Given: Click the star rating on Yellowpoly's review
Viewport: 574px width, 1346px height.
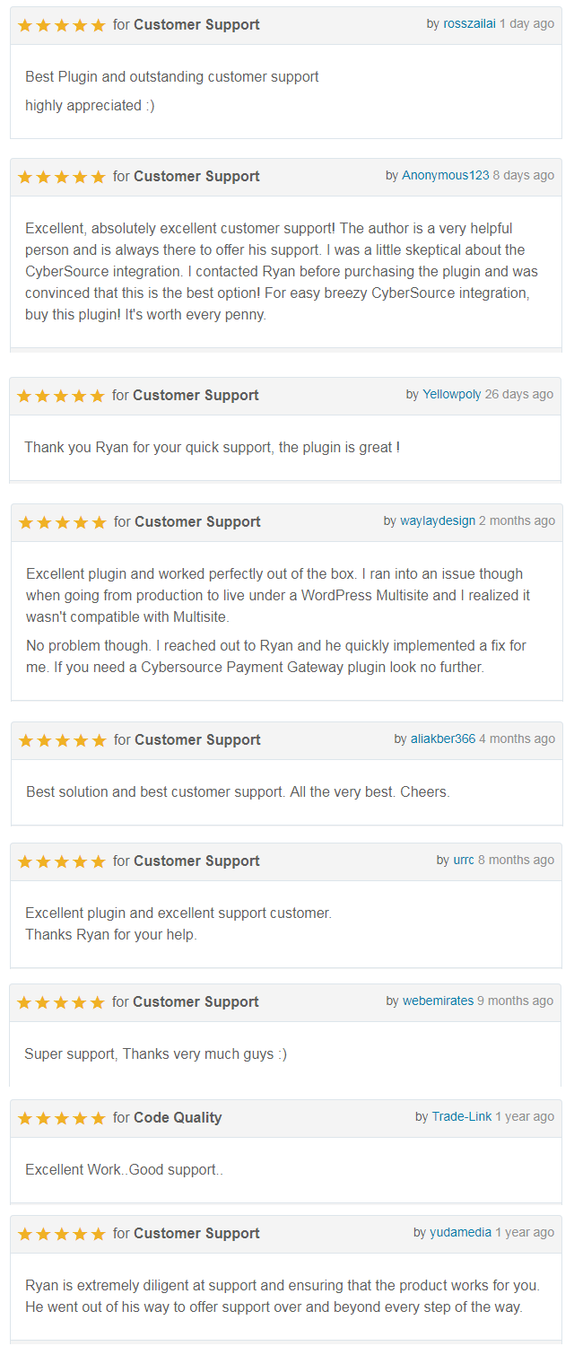Looking at the screenshot, I should (61, 396).
